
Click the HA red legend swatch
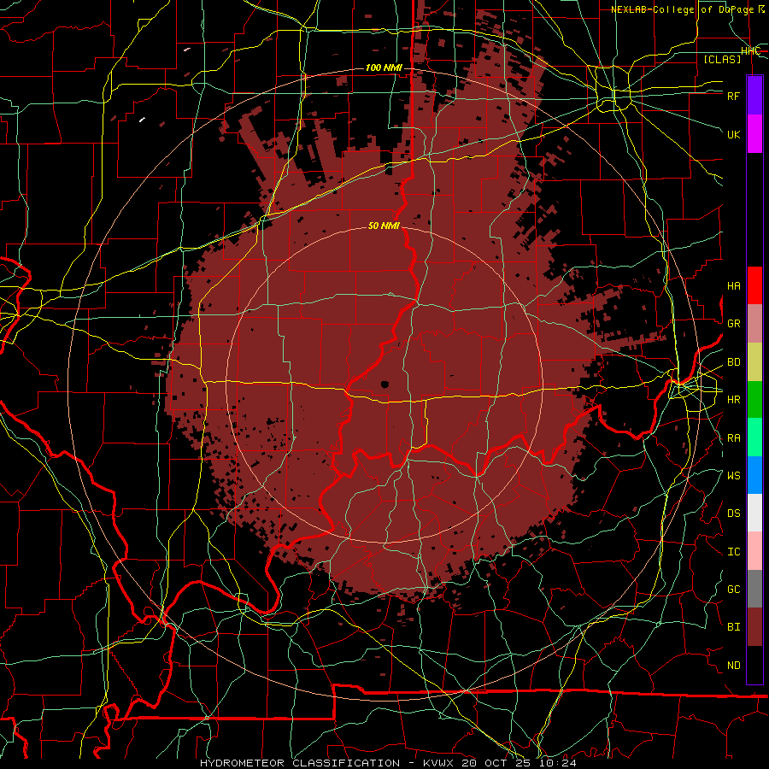coord(754,285)
